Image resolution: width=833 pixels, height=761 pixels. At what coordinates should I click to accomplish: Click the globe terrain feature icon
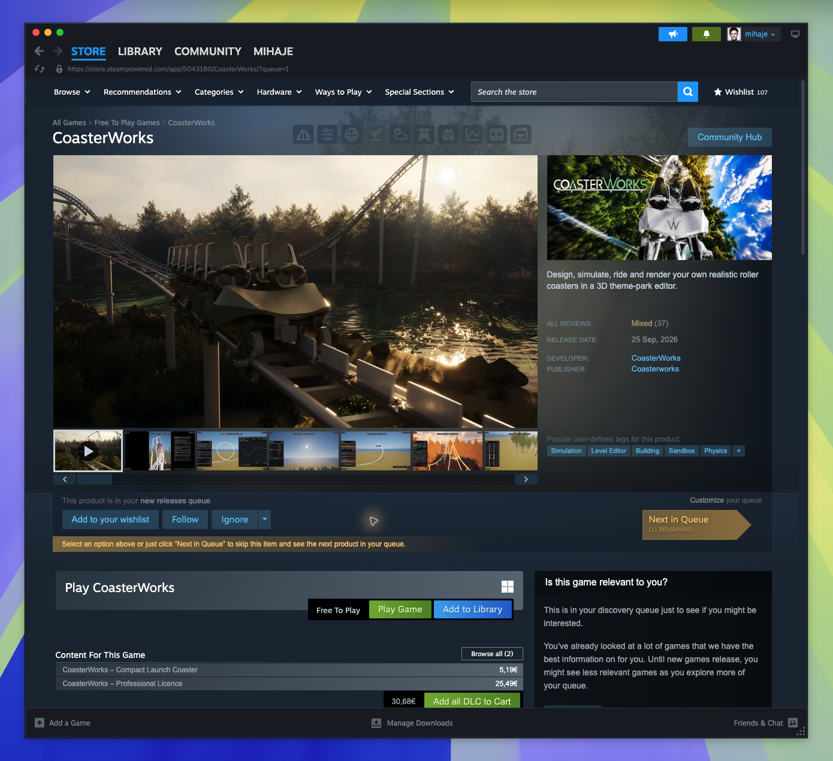352,135
